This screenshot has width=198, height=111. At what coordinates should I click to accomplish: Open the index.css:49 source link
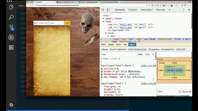[x=148, y=83]
